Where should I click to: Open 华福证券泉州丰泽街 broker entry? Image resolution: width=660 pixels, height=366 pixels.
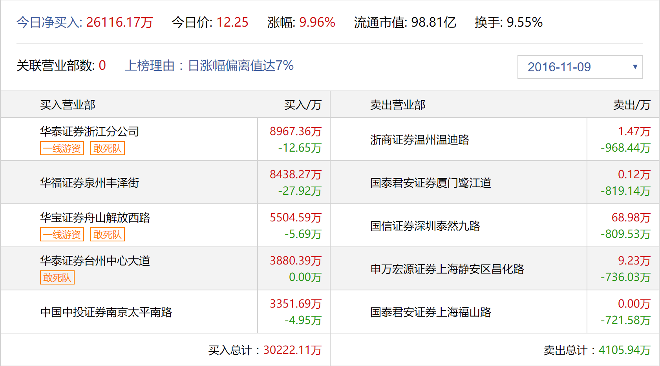pos(90,183)
